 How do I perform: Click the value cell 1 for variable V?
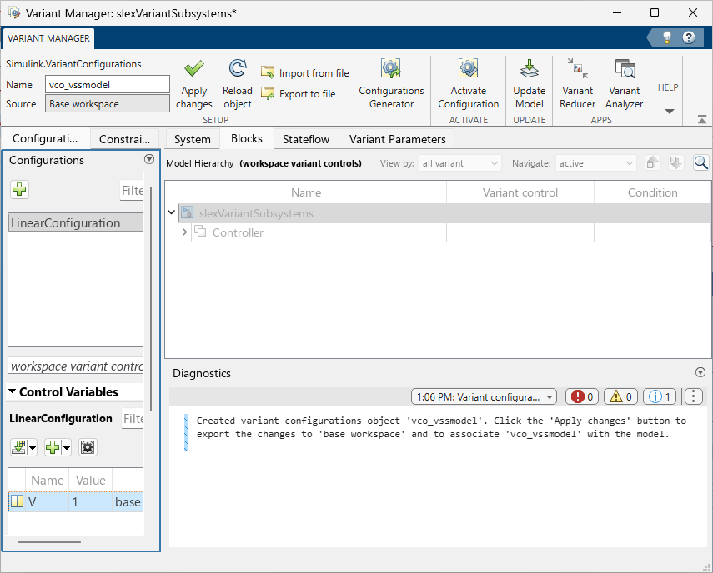[91, 501]
